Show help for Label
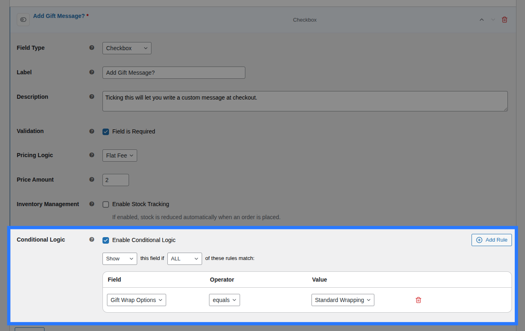The height and width of the screenshot is (331, 525). [x=92, y=72]
